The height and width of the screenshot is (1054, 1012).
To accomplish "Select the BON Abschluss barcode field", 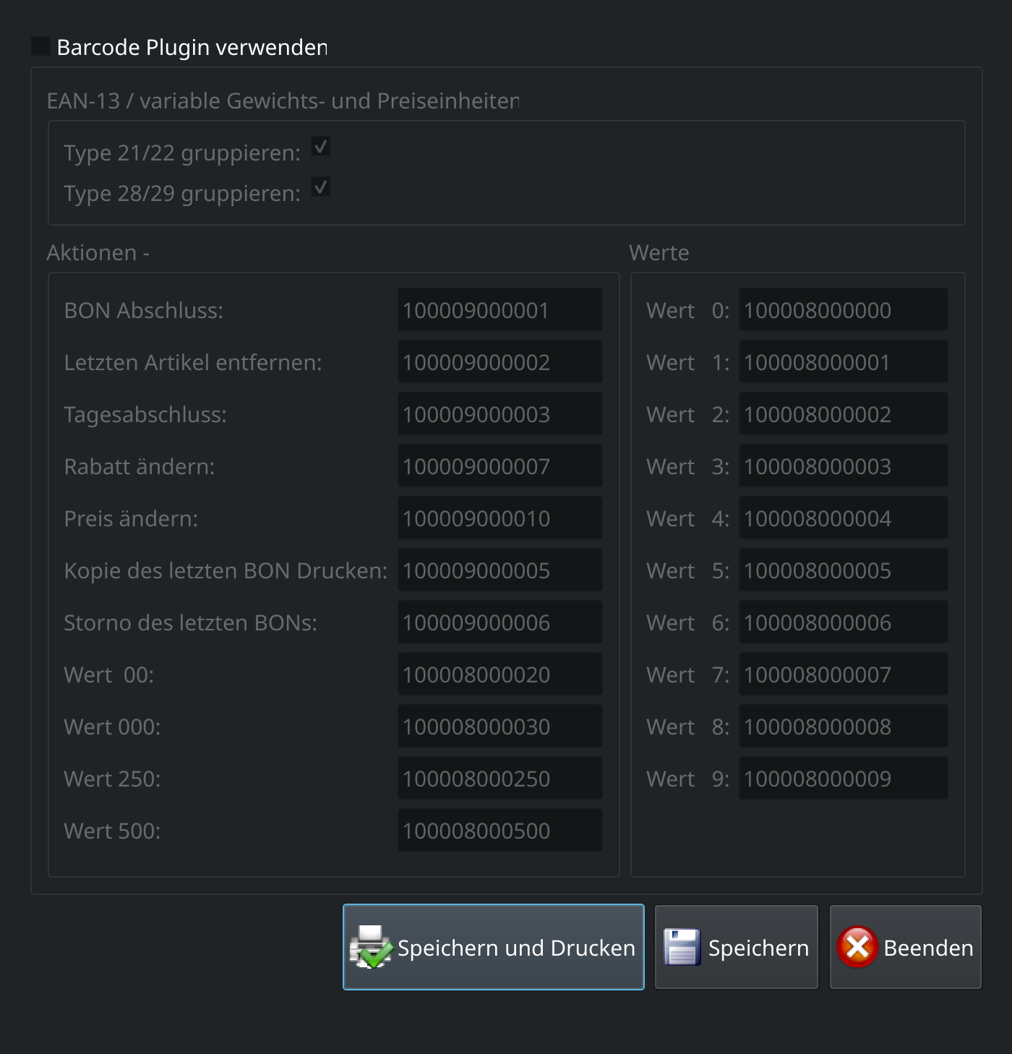I will tap(500, 310).
